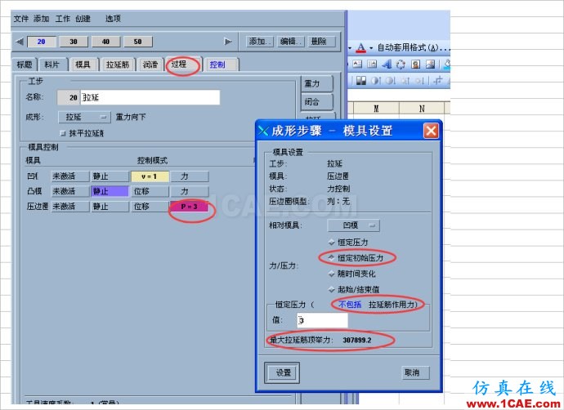Click 未激活 in the 凹模 row
This screenshot has width=564, height=410.
click(x=70, y=176)
